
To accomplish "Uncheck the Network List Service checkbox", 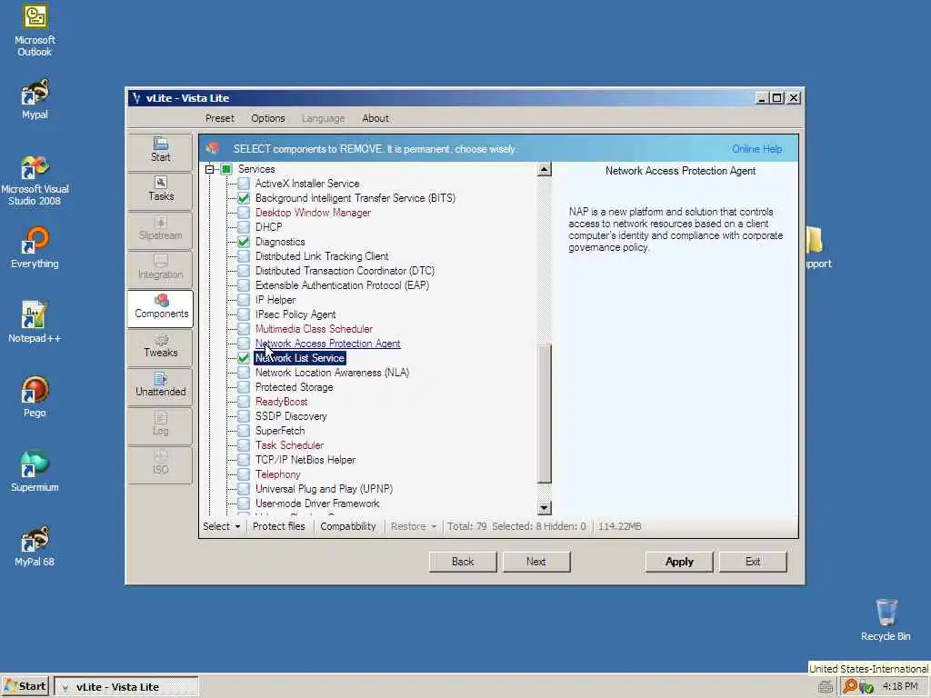I will (x=244, y=358).
